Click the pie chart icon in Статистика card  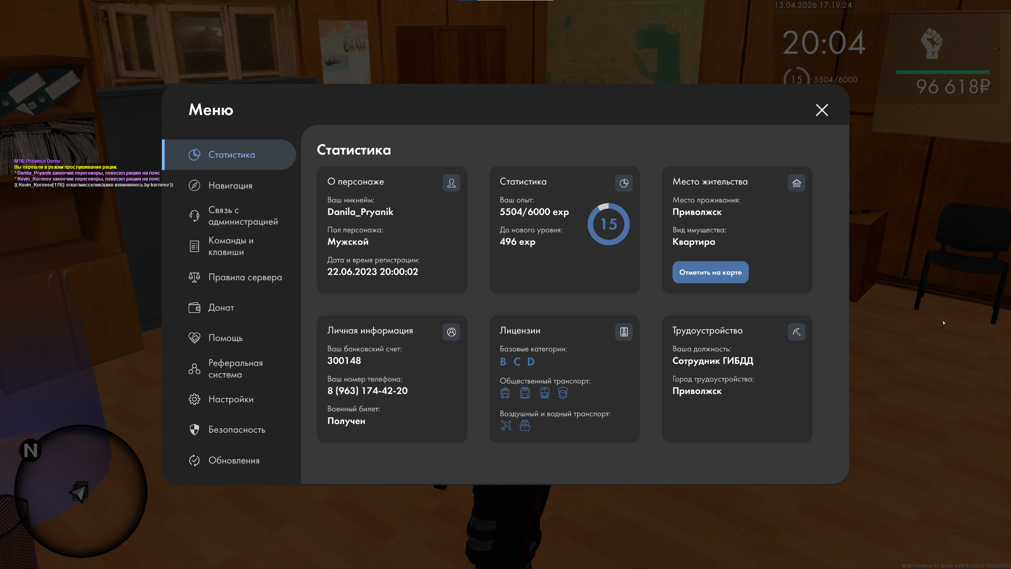[x=624, y=183]
